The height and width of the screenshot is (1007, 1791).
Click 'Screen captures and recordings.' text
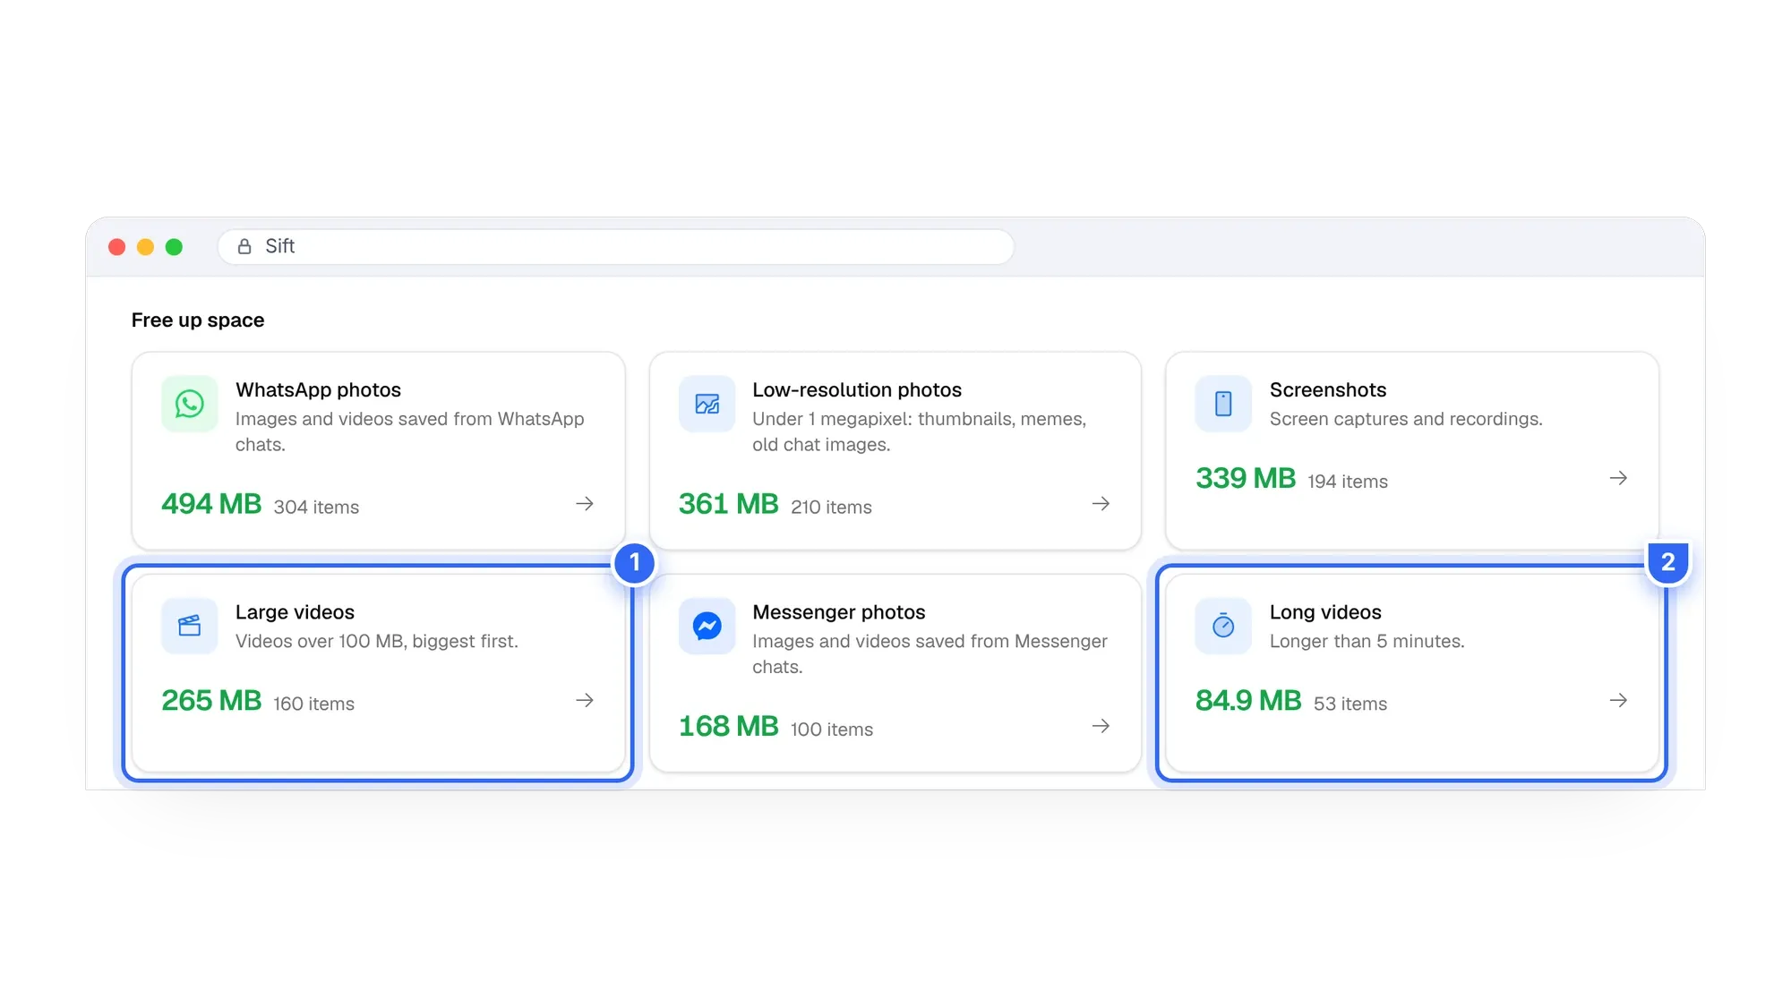click(x=1406, y=419)
